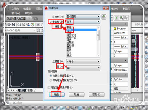The image size is (148, 110).
Task: Click the WINDOW layer value in Properties
Action: click(120, 33)
